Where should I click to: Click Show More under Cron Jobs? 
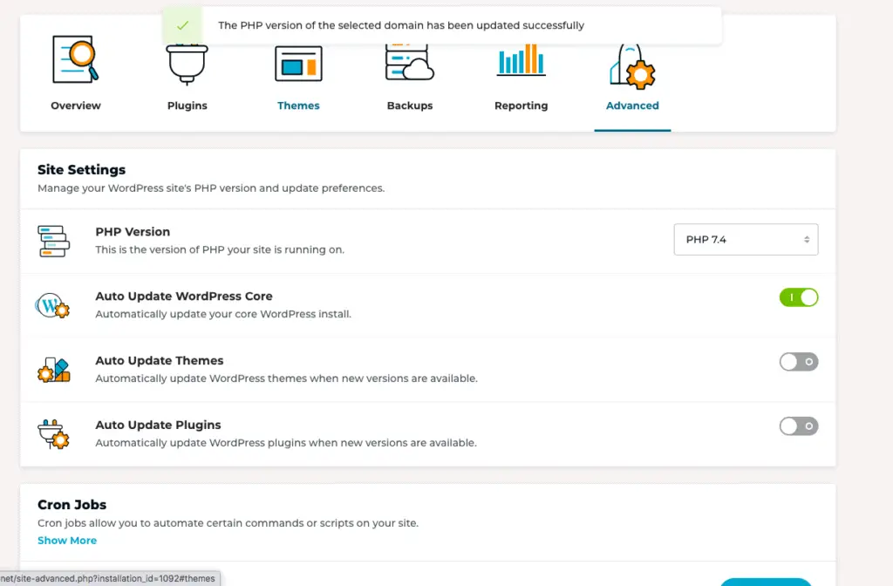click(67, 541)
